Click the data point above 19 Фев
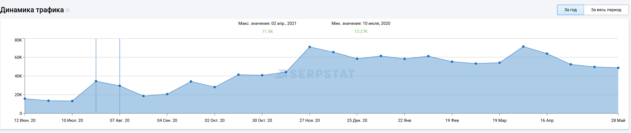 [x=452, y=62]
